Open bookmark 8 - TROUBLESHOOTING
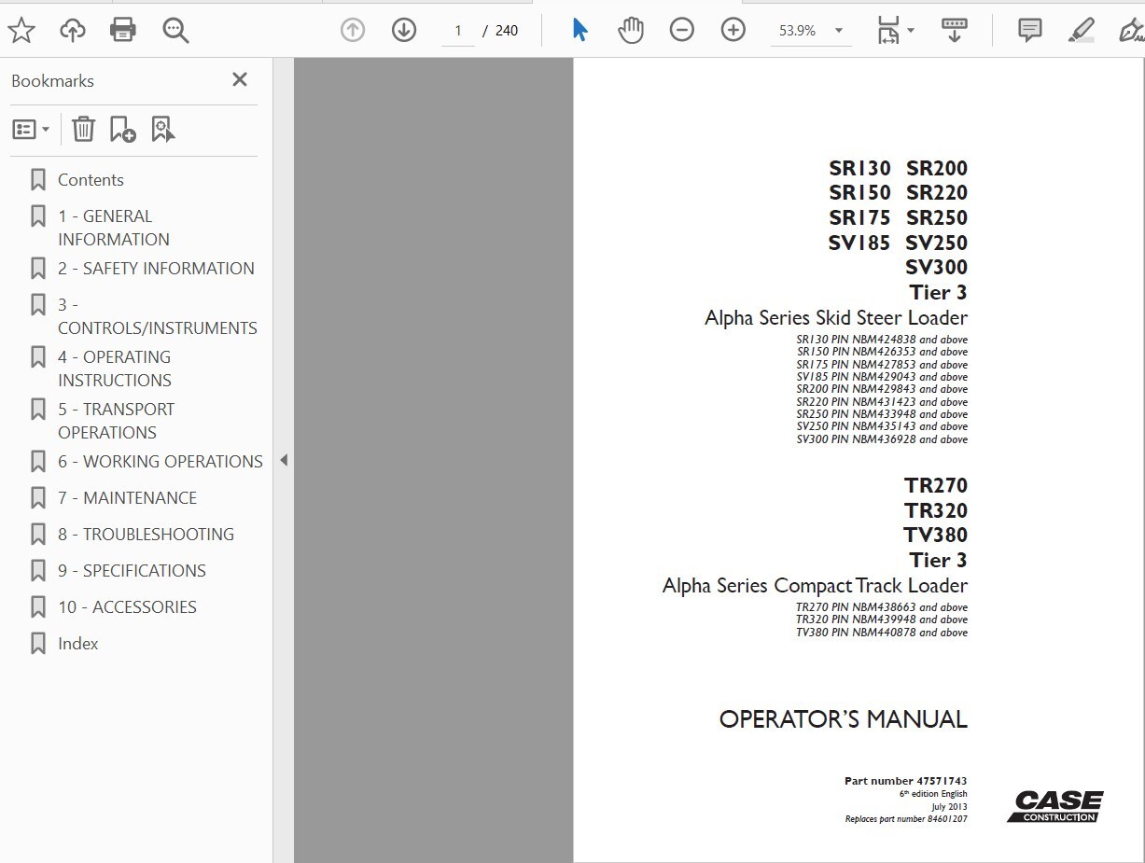Screen dimensions: 1145x863 click(x=146, y=535)
